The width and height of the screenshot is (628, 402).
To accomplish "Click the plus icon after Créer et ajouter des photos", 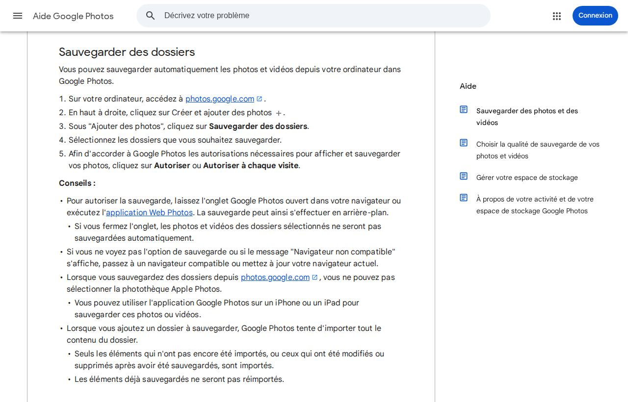I will click(x=278, y=113).
